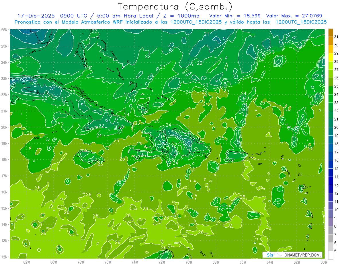Click the 23N latitude axis label

[4, 78]
